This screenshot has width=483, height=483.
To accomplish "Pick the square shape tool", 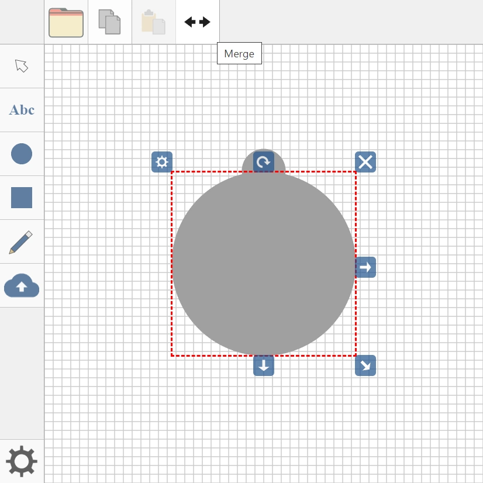I will (22, 198).
